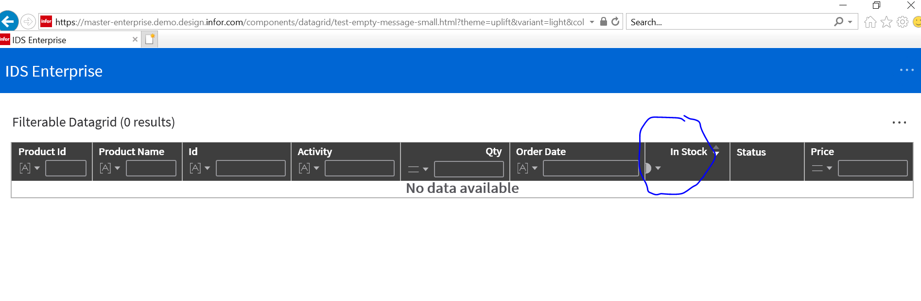Viewport: 921px width, 301px height.
Task: Sort by Qty column header
Action: click(493, 152)
